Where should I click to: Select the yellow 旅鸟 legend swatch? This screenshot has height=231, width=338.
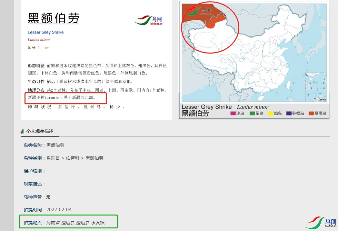point(271,113)
